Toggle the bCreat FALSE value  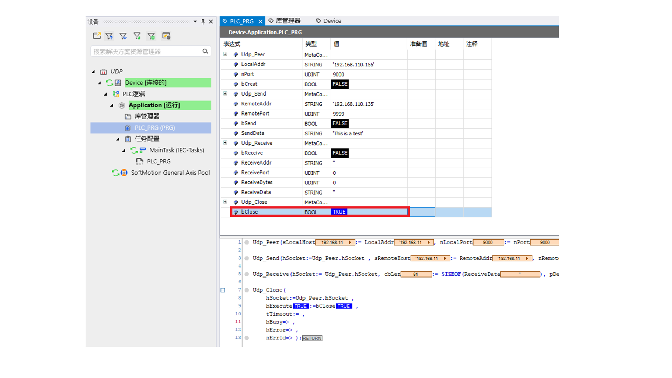coord(340,84)
